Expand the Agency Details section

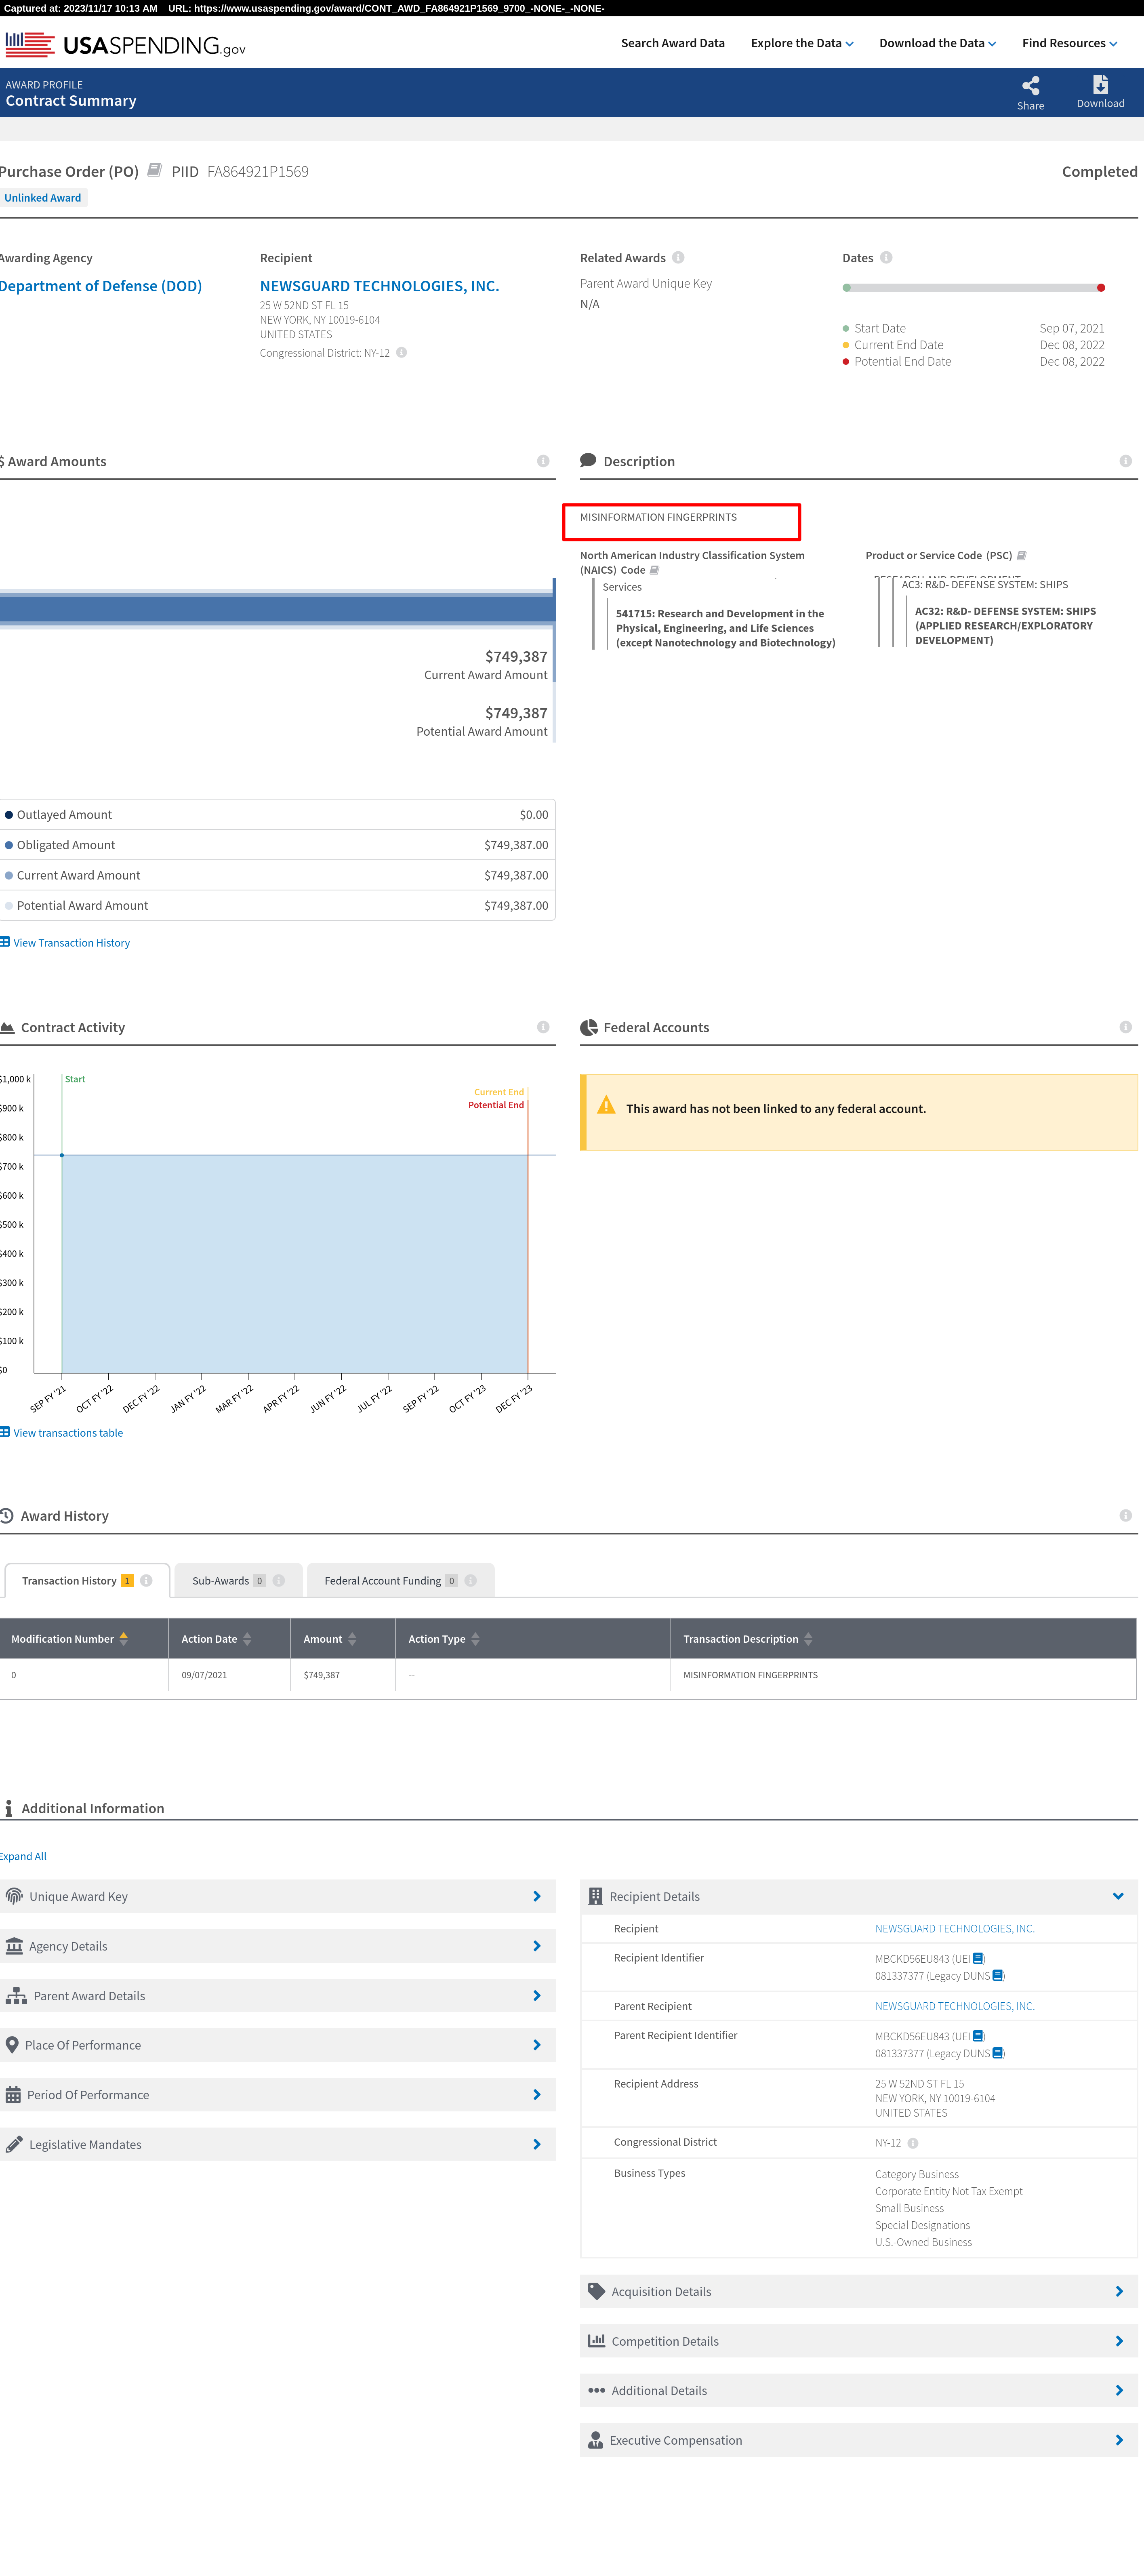point(277,1946)
